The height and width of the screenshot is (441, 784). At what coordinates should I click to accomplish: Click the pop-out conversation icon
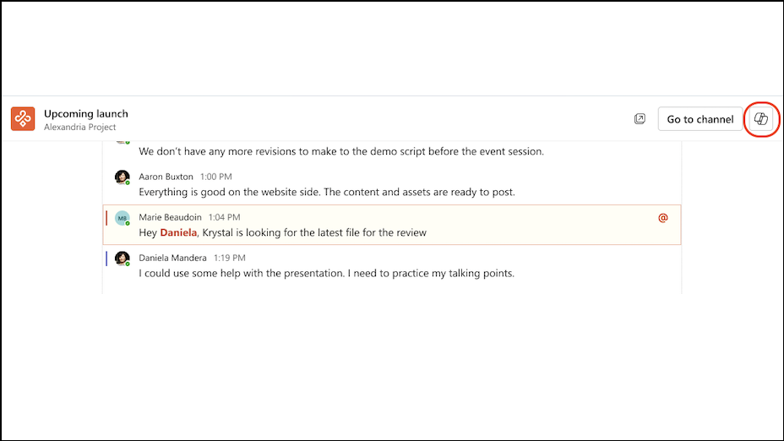click(x=640, y=119)
